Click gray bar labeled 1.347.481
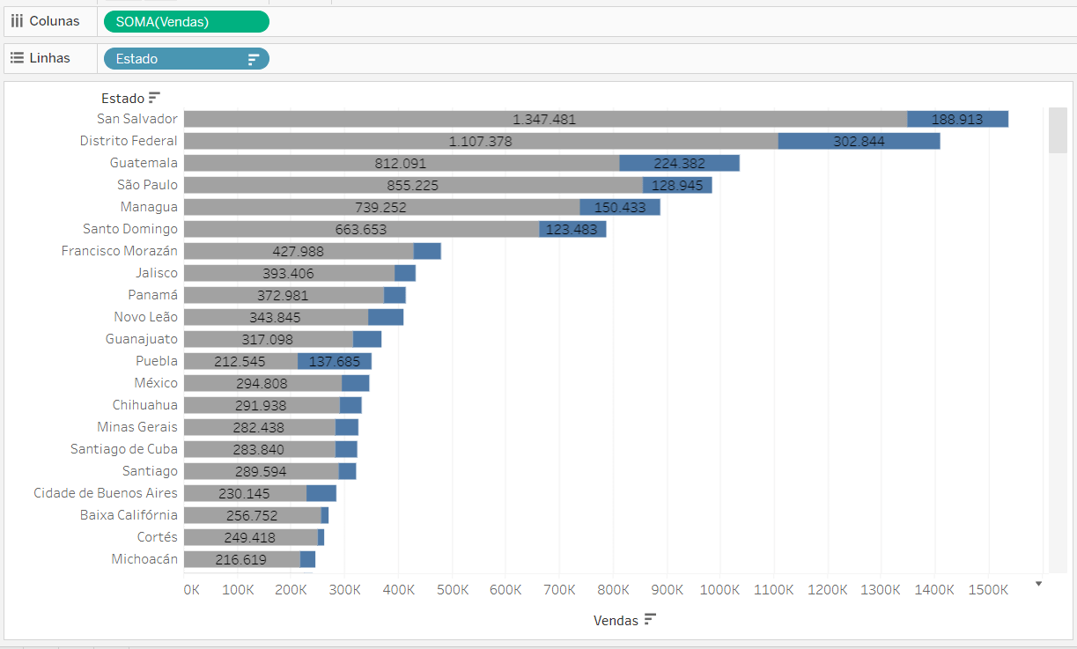 pos(545,119)
